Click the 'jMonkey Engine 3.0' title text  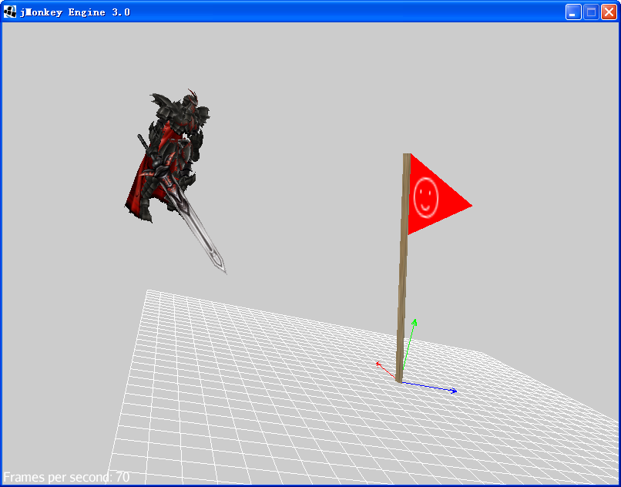click(x=75, y=12)
